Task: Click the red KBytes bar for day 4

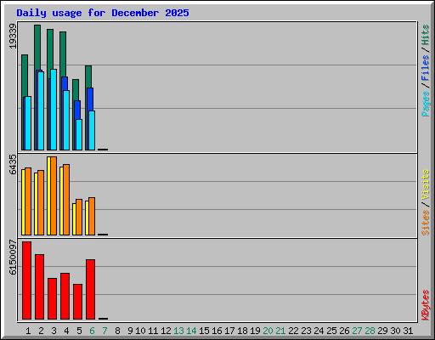Action: coord(65,296)
